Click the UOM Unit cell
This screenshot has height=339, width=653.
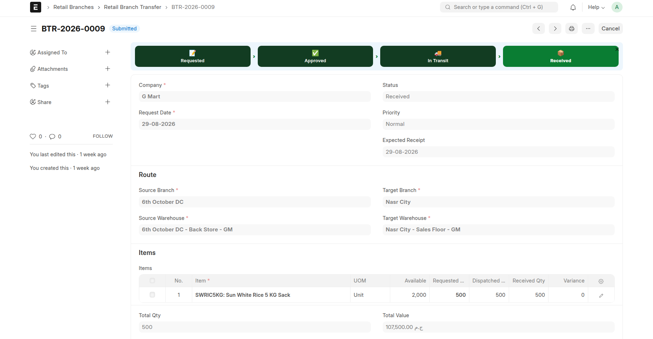(370, 295)
